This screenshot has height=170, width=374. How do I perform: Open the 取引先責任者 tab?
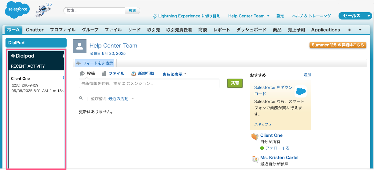pos(179,30)
